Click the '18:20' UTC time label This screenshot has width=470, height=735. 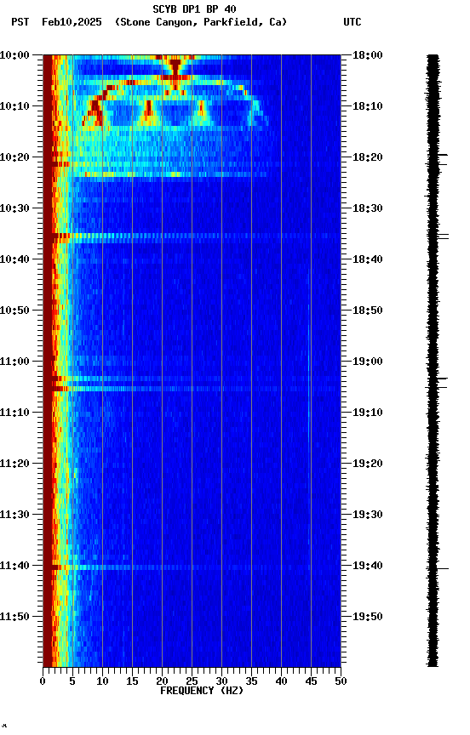[368, 157]
